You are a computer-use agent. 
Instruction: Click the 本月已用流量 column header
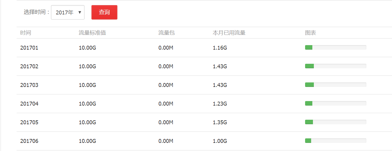[x=229, y=33]
